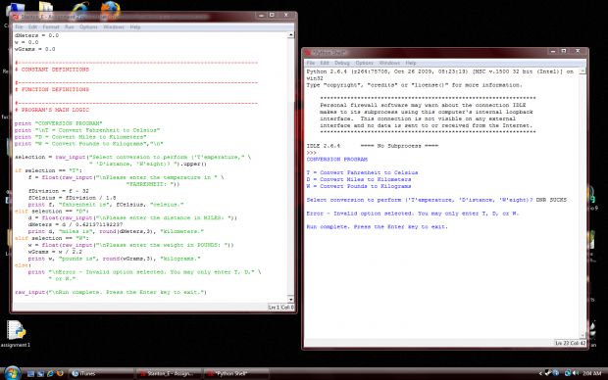Click the Python Shell title bar icon
This screenshot has width=608, height=380.
308,52
